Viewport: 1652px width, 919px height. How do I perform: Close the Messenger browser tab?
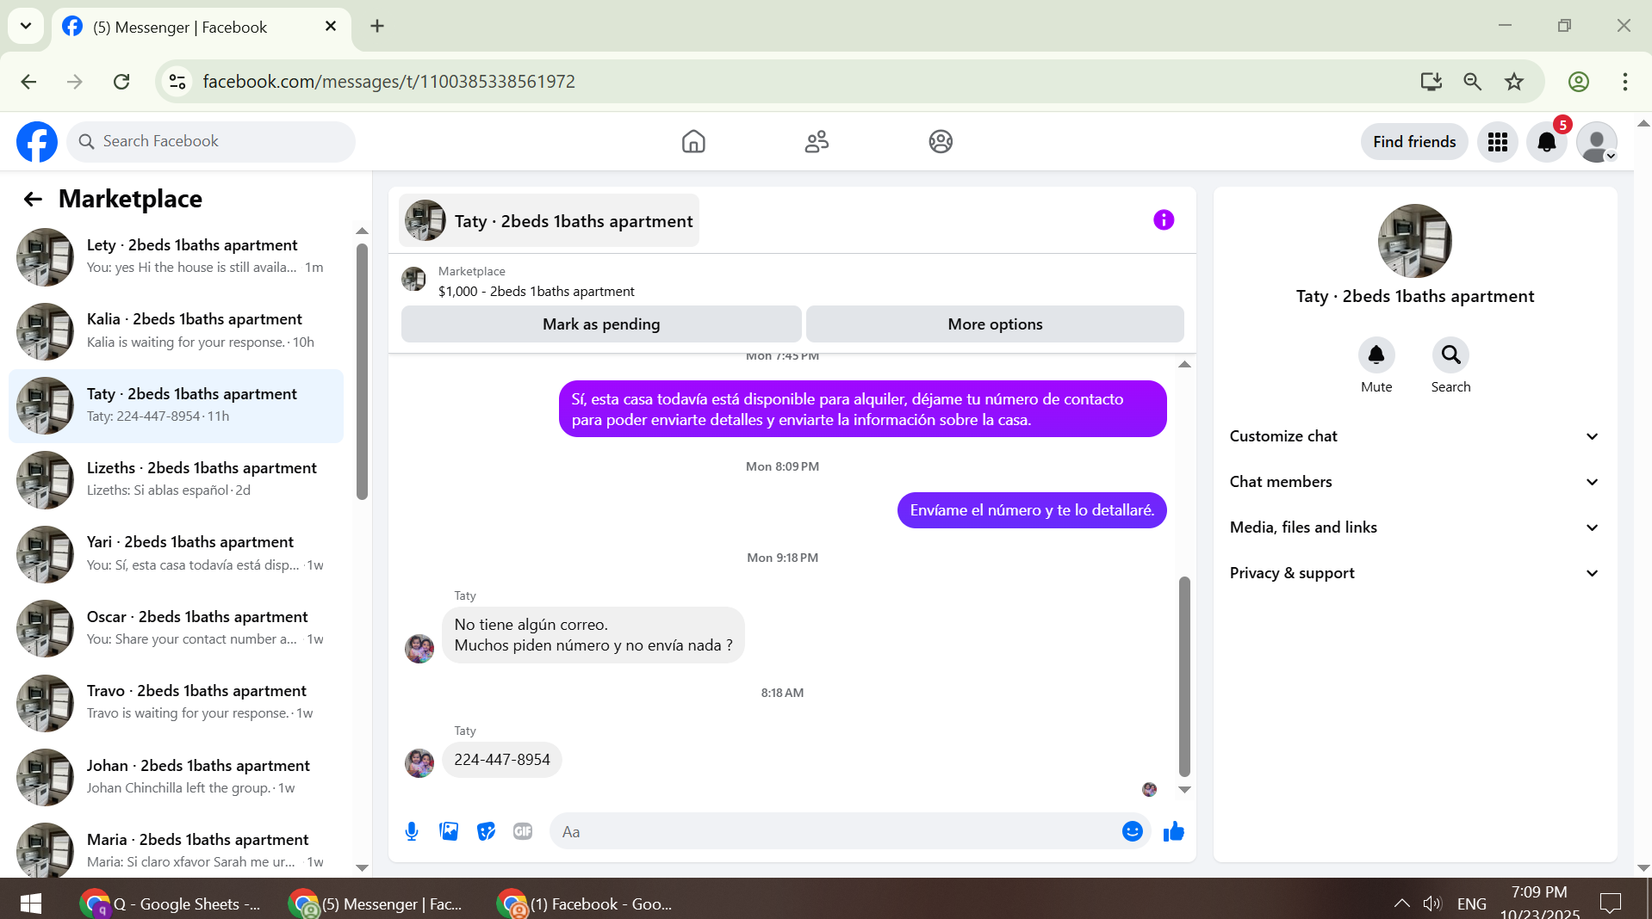331,27
